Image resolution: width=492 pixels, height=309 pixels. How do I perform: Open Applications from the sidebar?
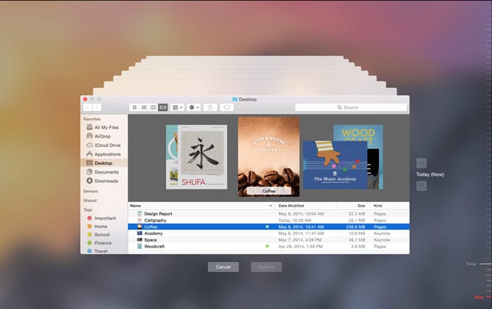107,154
